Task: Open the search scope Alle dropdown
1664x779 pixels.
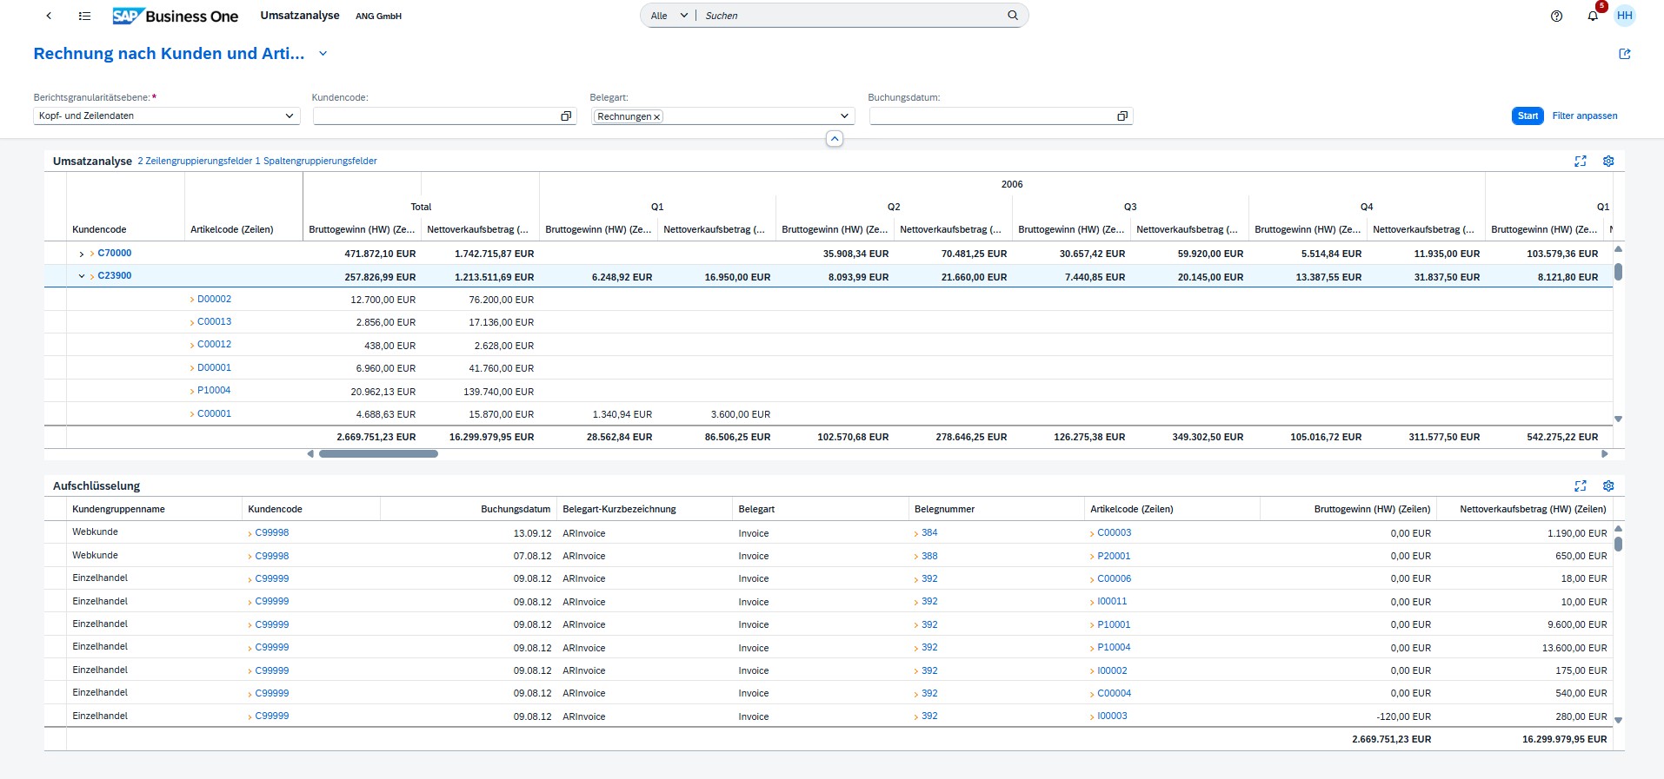Action: click(x=669, y=16)
